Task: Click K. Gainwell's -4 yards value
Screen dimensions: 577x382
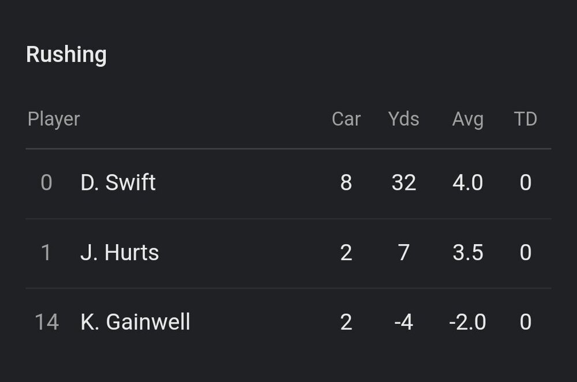Action: [403, 322]
